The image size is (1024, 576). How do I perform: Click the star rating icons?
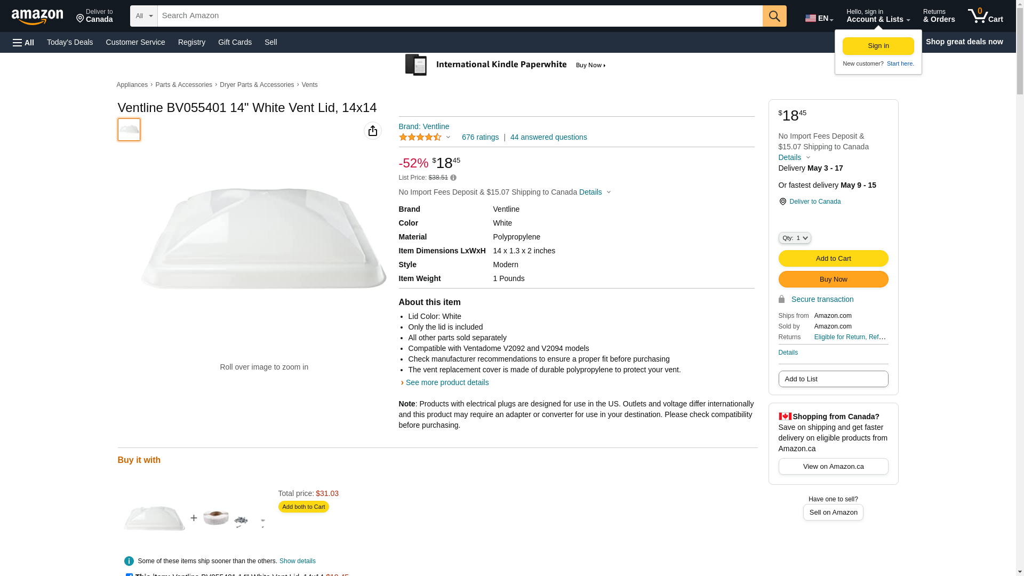[420, 138]
